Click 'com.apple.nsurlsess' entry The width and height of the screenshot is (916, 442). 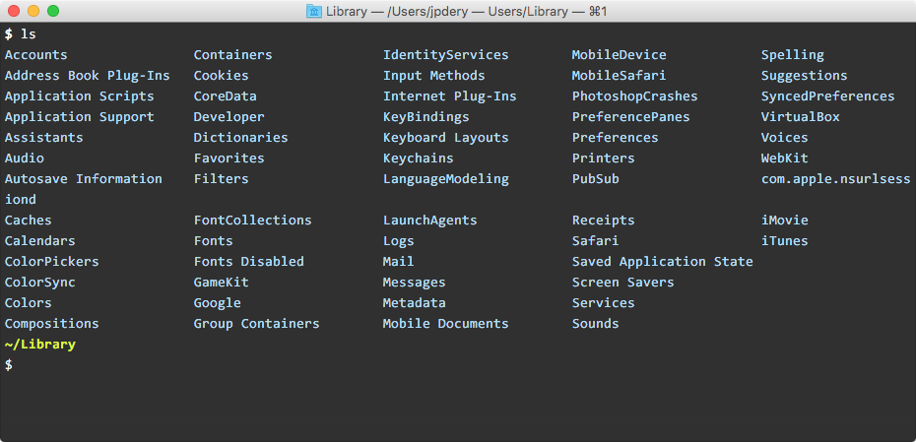[835, 178]
